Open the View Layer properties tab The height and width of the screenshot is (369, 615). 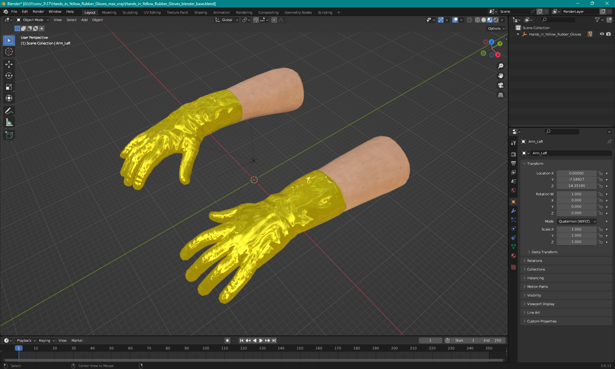[x=513, y=172]
